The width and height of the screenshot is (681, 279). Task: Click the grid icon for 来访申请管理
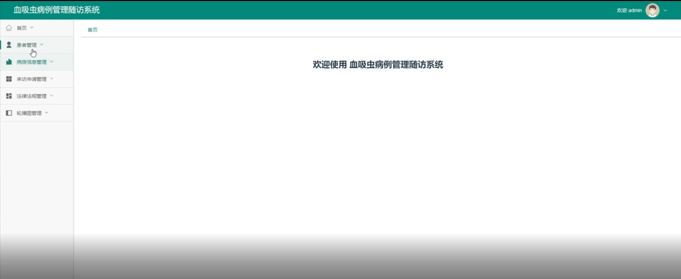[9, 79]
